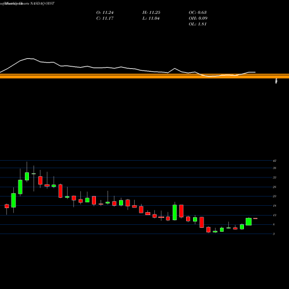
Task: Click the 8 price axis label
Action: 274,224
